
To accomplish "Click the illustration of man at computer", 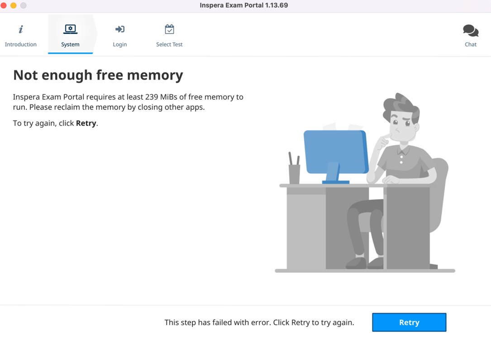I will (365, 182).
